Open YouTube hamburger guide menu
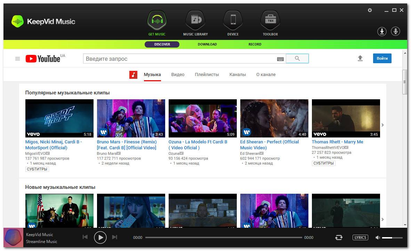The width and height of the screenshot is (411, 251). pyautogui.click(x=18, y=59)
